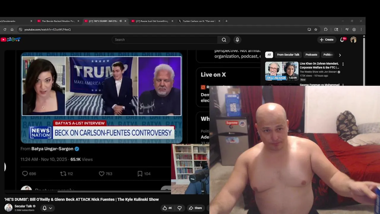Screen dimensions: 380x214
Task: Click the address bar URL
Action: pyautogui.click(x=47, y=29)
